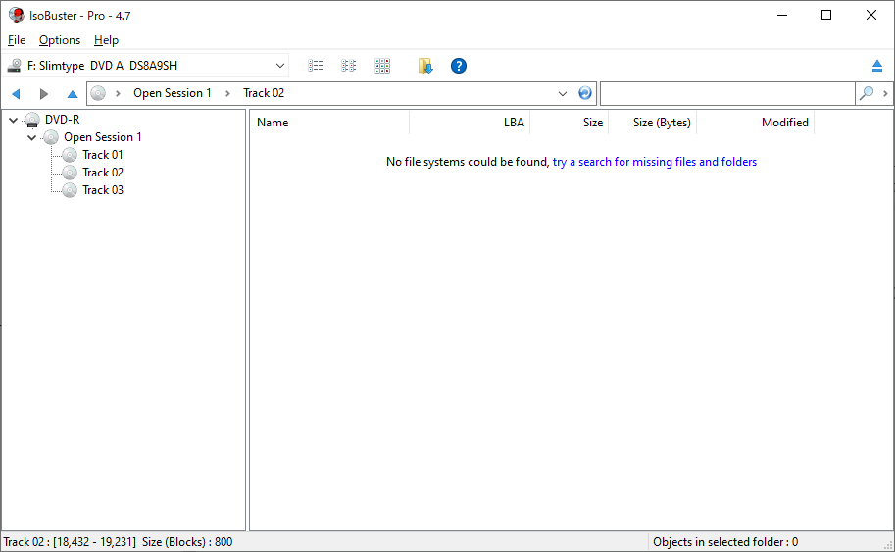The width and height of the screenshot is (895, 552).
Task: Click the DVD-R drive icon in tree
Action: click(x=32, y=120)
